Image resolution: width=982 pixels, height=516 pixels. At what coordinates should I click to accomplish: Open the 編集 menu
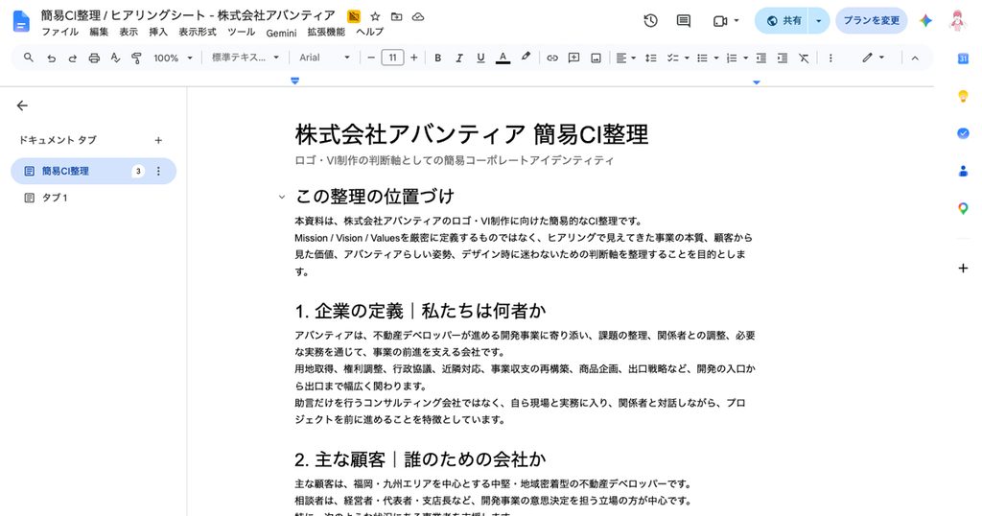pos(99,32)
